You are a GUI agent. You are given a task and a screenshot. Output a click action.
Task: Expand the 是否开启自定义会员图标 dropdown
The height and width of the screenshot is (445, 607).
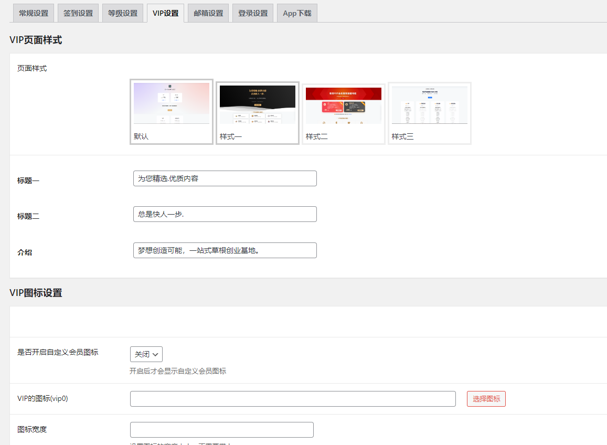(x=146, y=354)
